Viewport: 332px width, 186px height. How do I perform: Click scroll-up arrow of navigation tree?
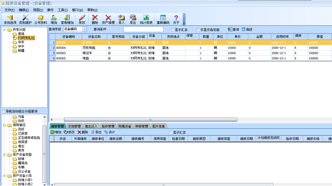pyautogui.click(x=45, y=117)
